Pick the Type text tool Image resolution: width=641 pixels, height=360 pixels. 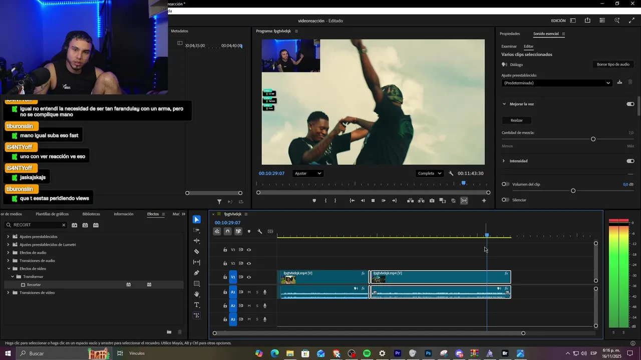(196, 305)
